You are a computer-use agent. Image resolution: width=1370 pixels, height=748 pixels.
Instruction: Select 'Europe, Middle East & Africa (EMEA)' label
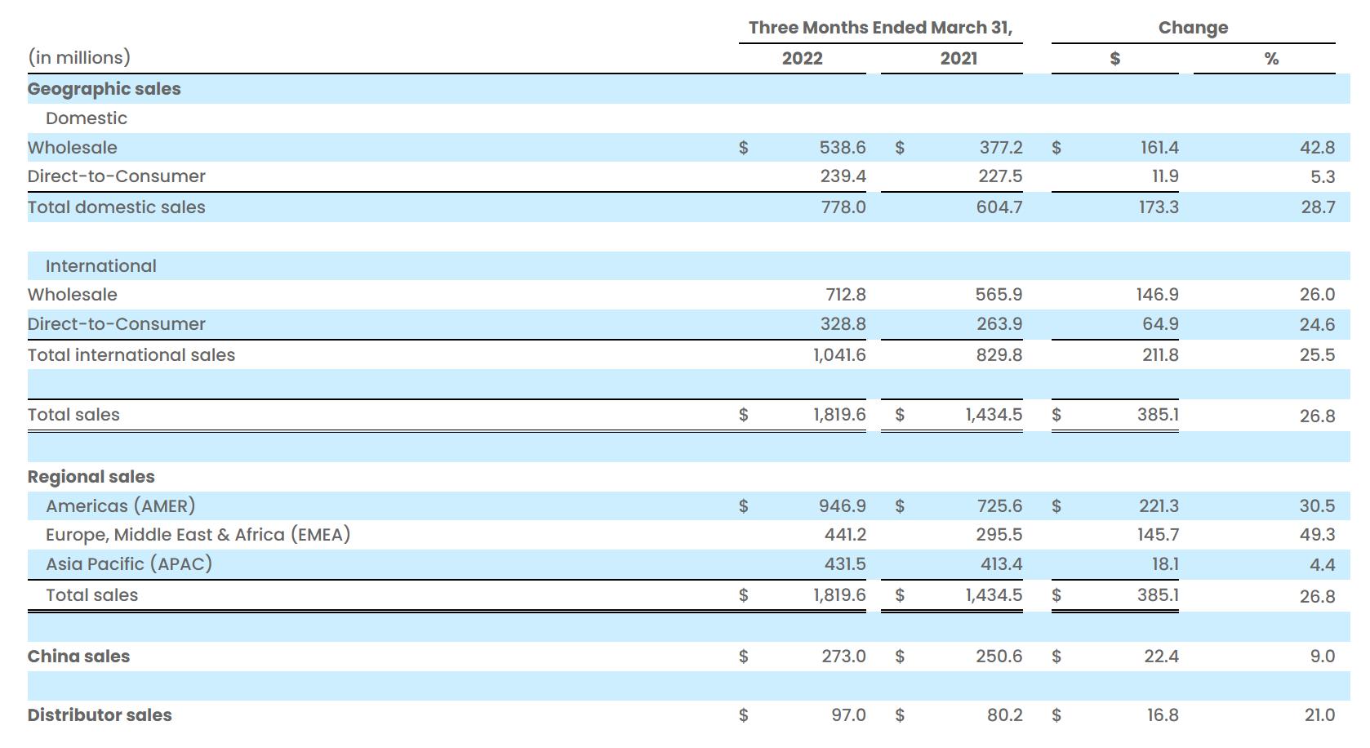point(198,535)
